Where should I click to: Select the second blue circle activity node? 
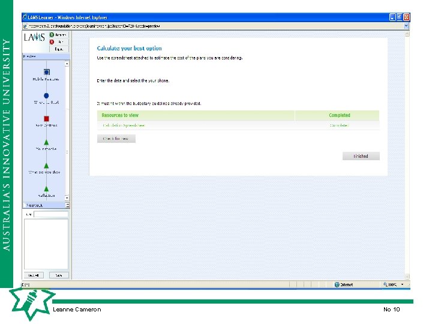coord(46,95)
